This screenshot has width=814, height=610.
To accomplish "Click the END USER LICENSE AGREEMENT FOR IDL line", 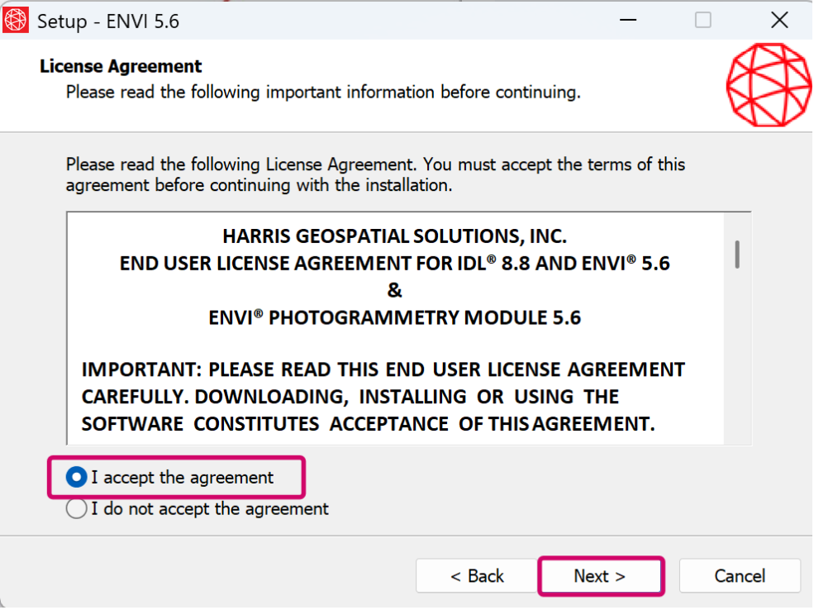I will tap(394, 263).
